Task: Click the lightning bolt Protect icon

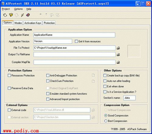Action: click(x=22, y=15)
